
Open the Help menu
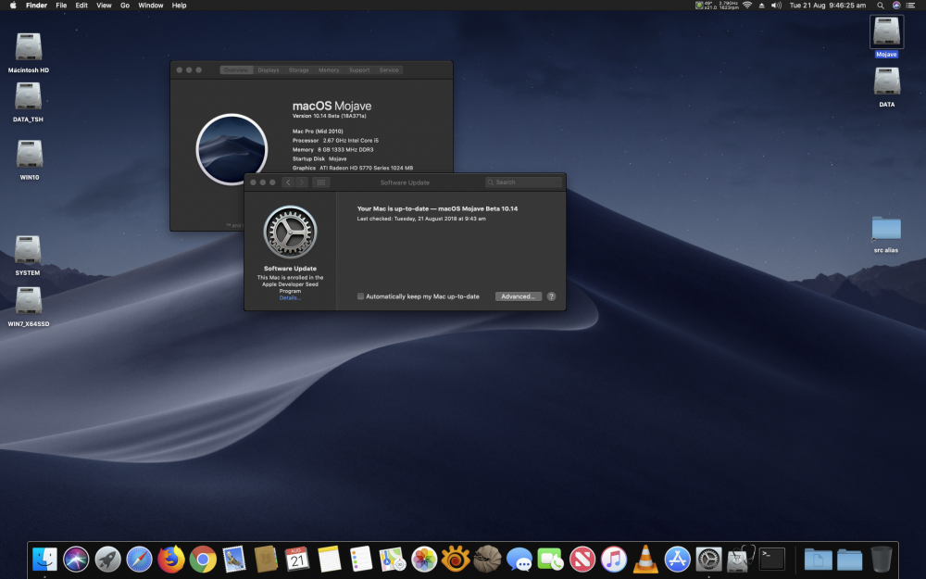click(179, 6)
